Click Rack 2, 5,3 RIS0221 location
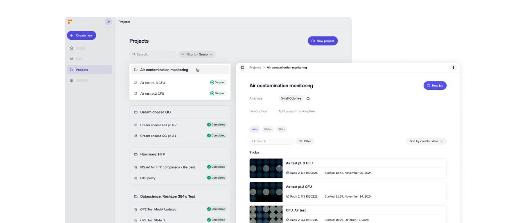 (302, 196)
